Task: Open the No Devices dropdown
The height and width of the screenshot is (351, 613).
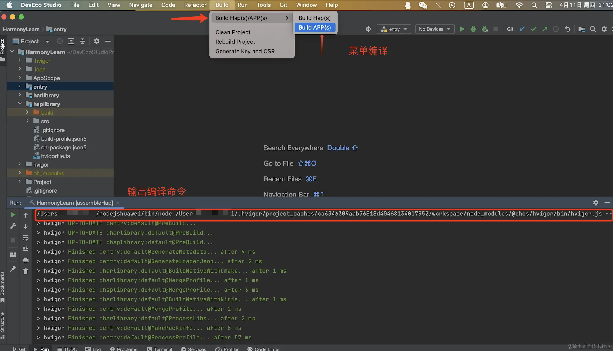Action: [x=435, y=29]
